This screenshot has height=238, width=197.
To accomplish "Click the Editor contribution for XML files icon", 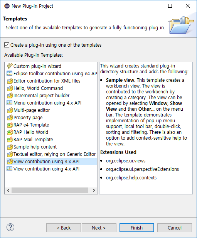I will coord(10,81).
